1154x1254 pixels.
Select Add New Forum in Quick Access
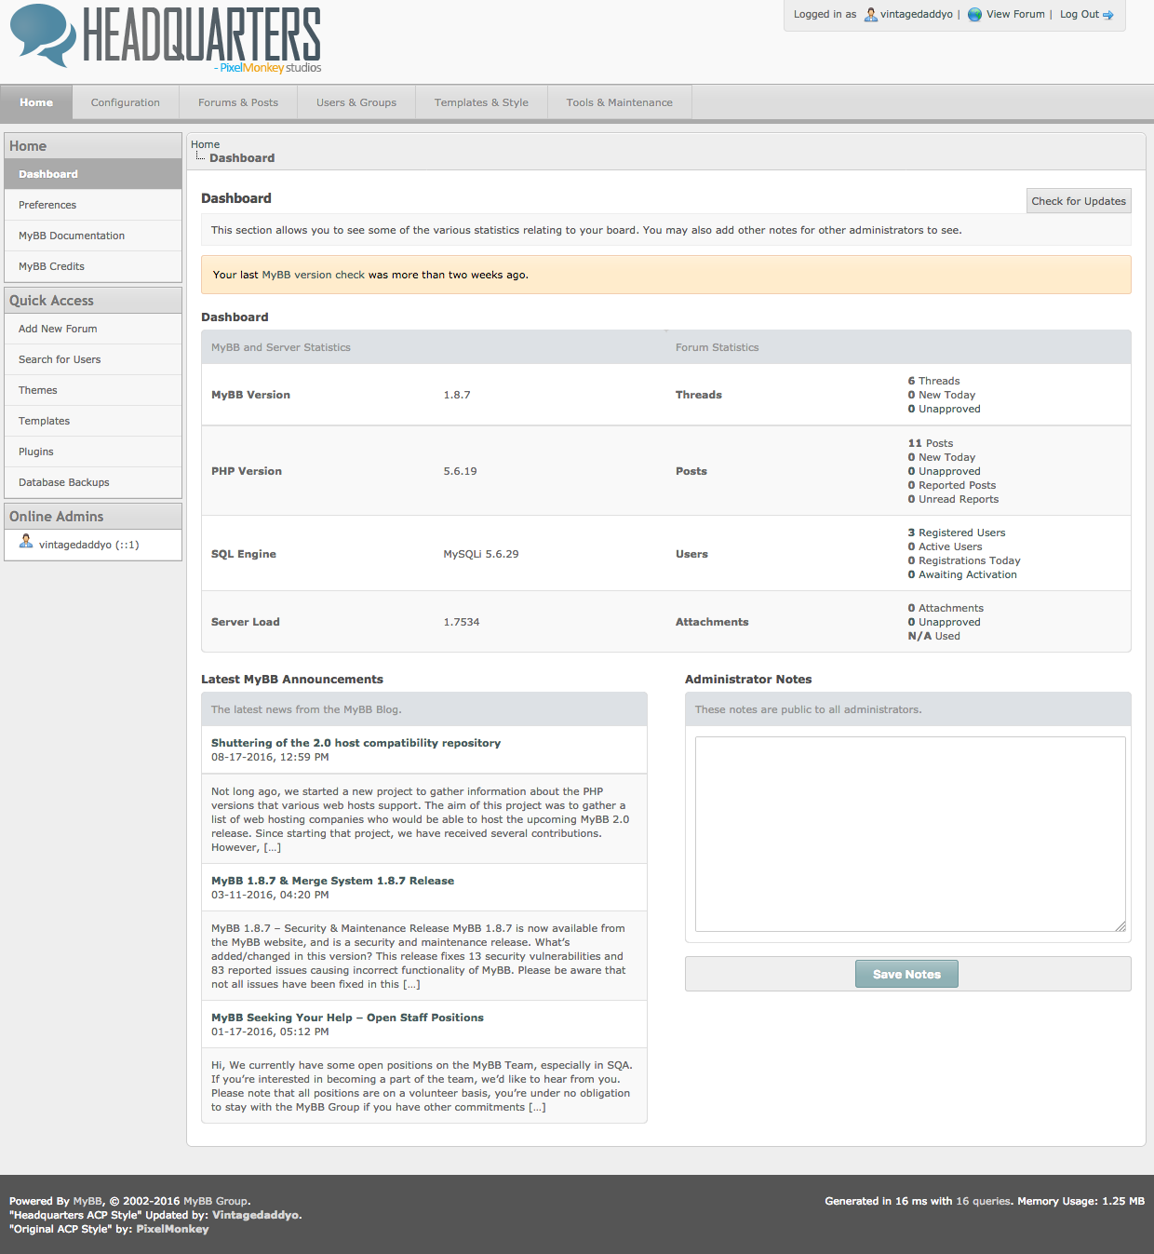pos(58,329)
